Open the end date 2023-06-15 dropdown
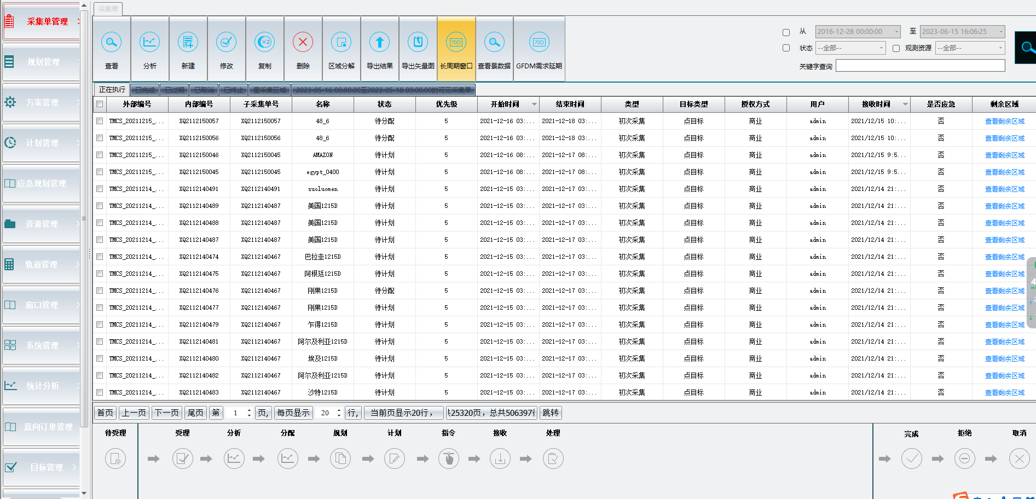Viewport: 1036px width, 499px height. point(1001,32)
